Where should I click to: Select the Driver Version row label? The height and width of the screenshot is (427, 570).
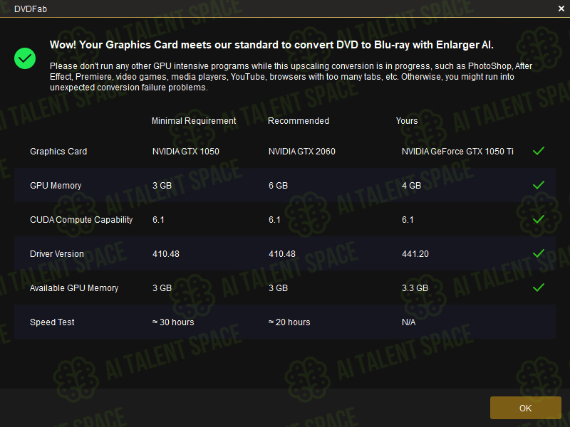point(57,254)
